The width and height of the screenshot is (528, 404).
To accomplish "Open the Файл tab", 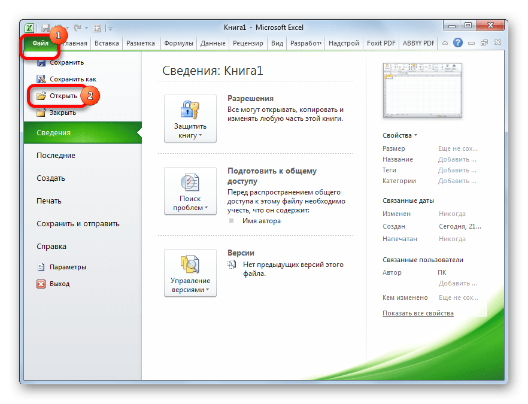I will pos(41,44).
